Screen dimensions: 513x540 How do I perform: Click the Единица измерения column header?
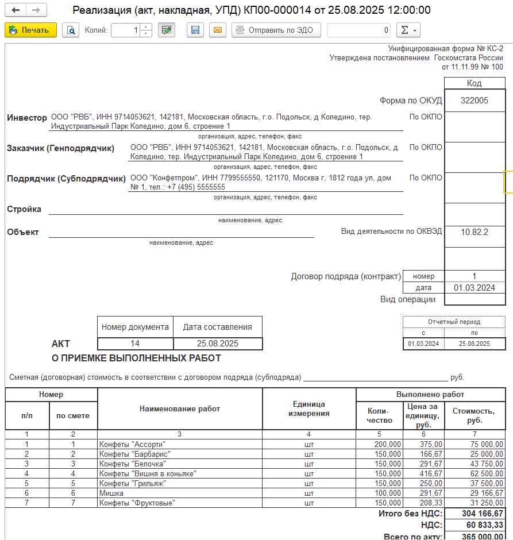(309, 409)
